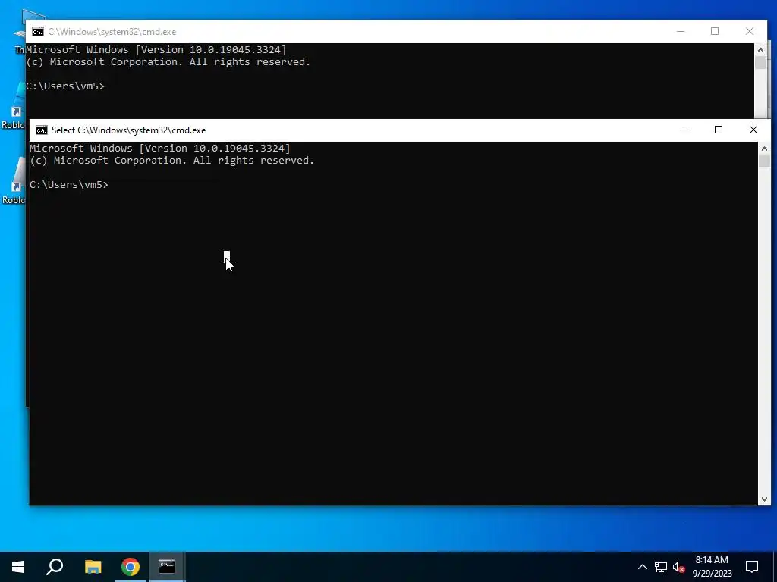The image size is (777, 582).
Task: Click the copyright line in background cmd window
Action: [x=168, y=62]
